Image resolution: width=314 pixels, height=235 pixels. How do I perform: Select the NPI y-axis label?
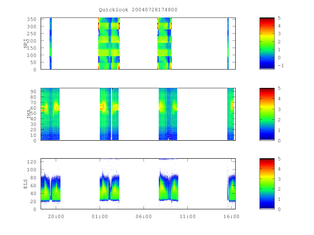[x=26, y=43]
